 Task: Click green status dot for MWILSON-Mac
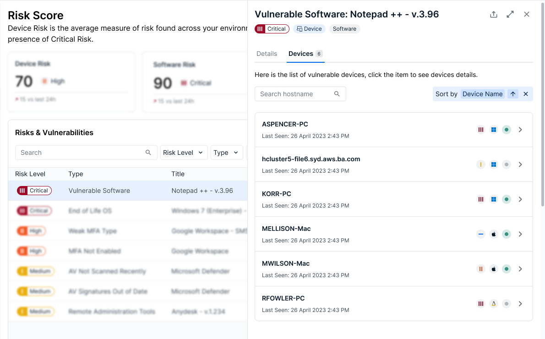coord(507,269)
